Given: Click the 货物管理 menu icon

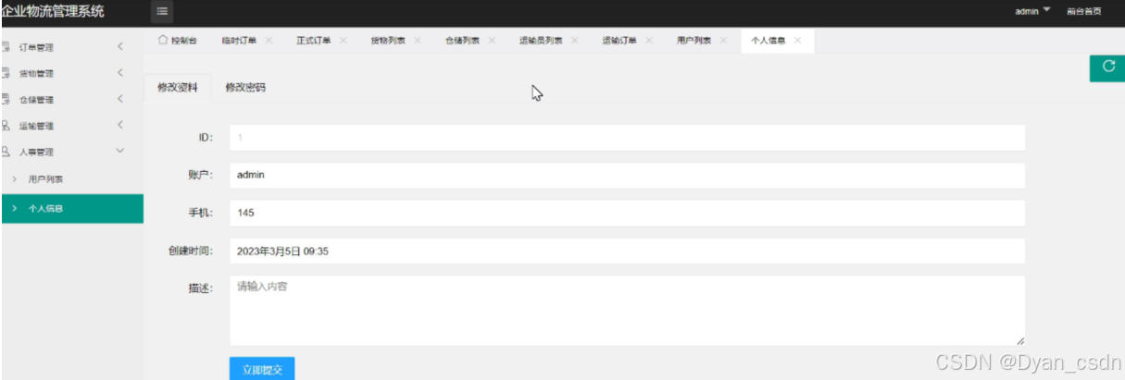Looking at the screenshot, I should pos(6,72).
